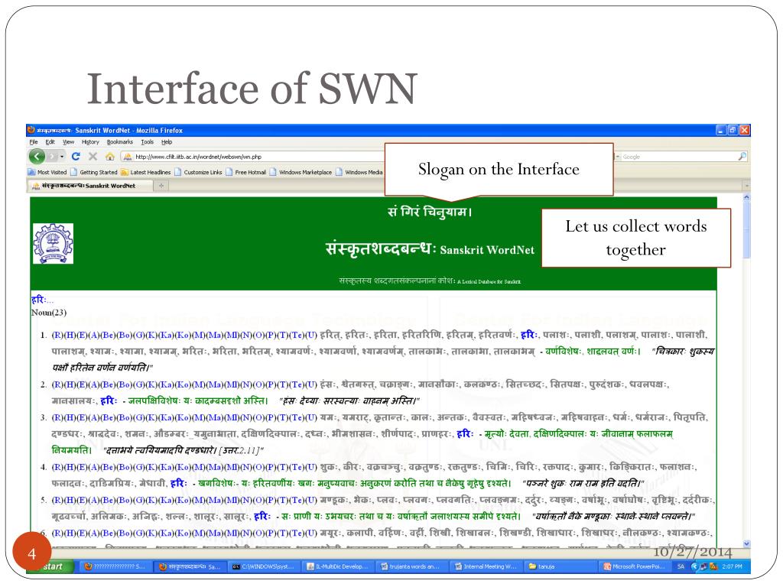Open the Home page icon
Viewport: 783px width, 587px height.
pos(110,157)
